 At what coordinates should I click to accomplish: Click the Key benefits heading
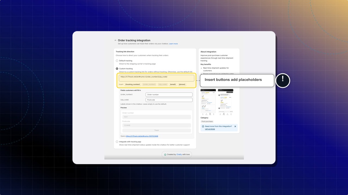[x=206, y=64]
